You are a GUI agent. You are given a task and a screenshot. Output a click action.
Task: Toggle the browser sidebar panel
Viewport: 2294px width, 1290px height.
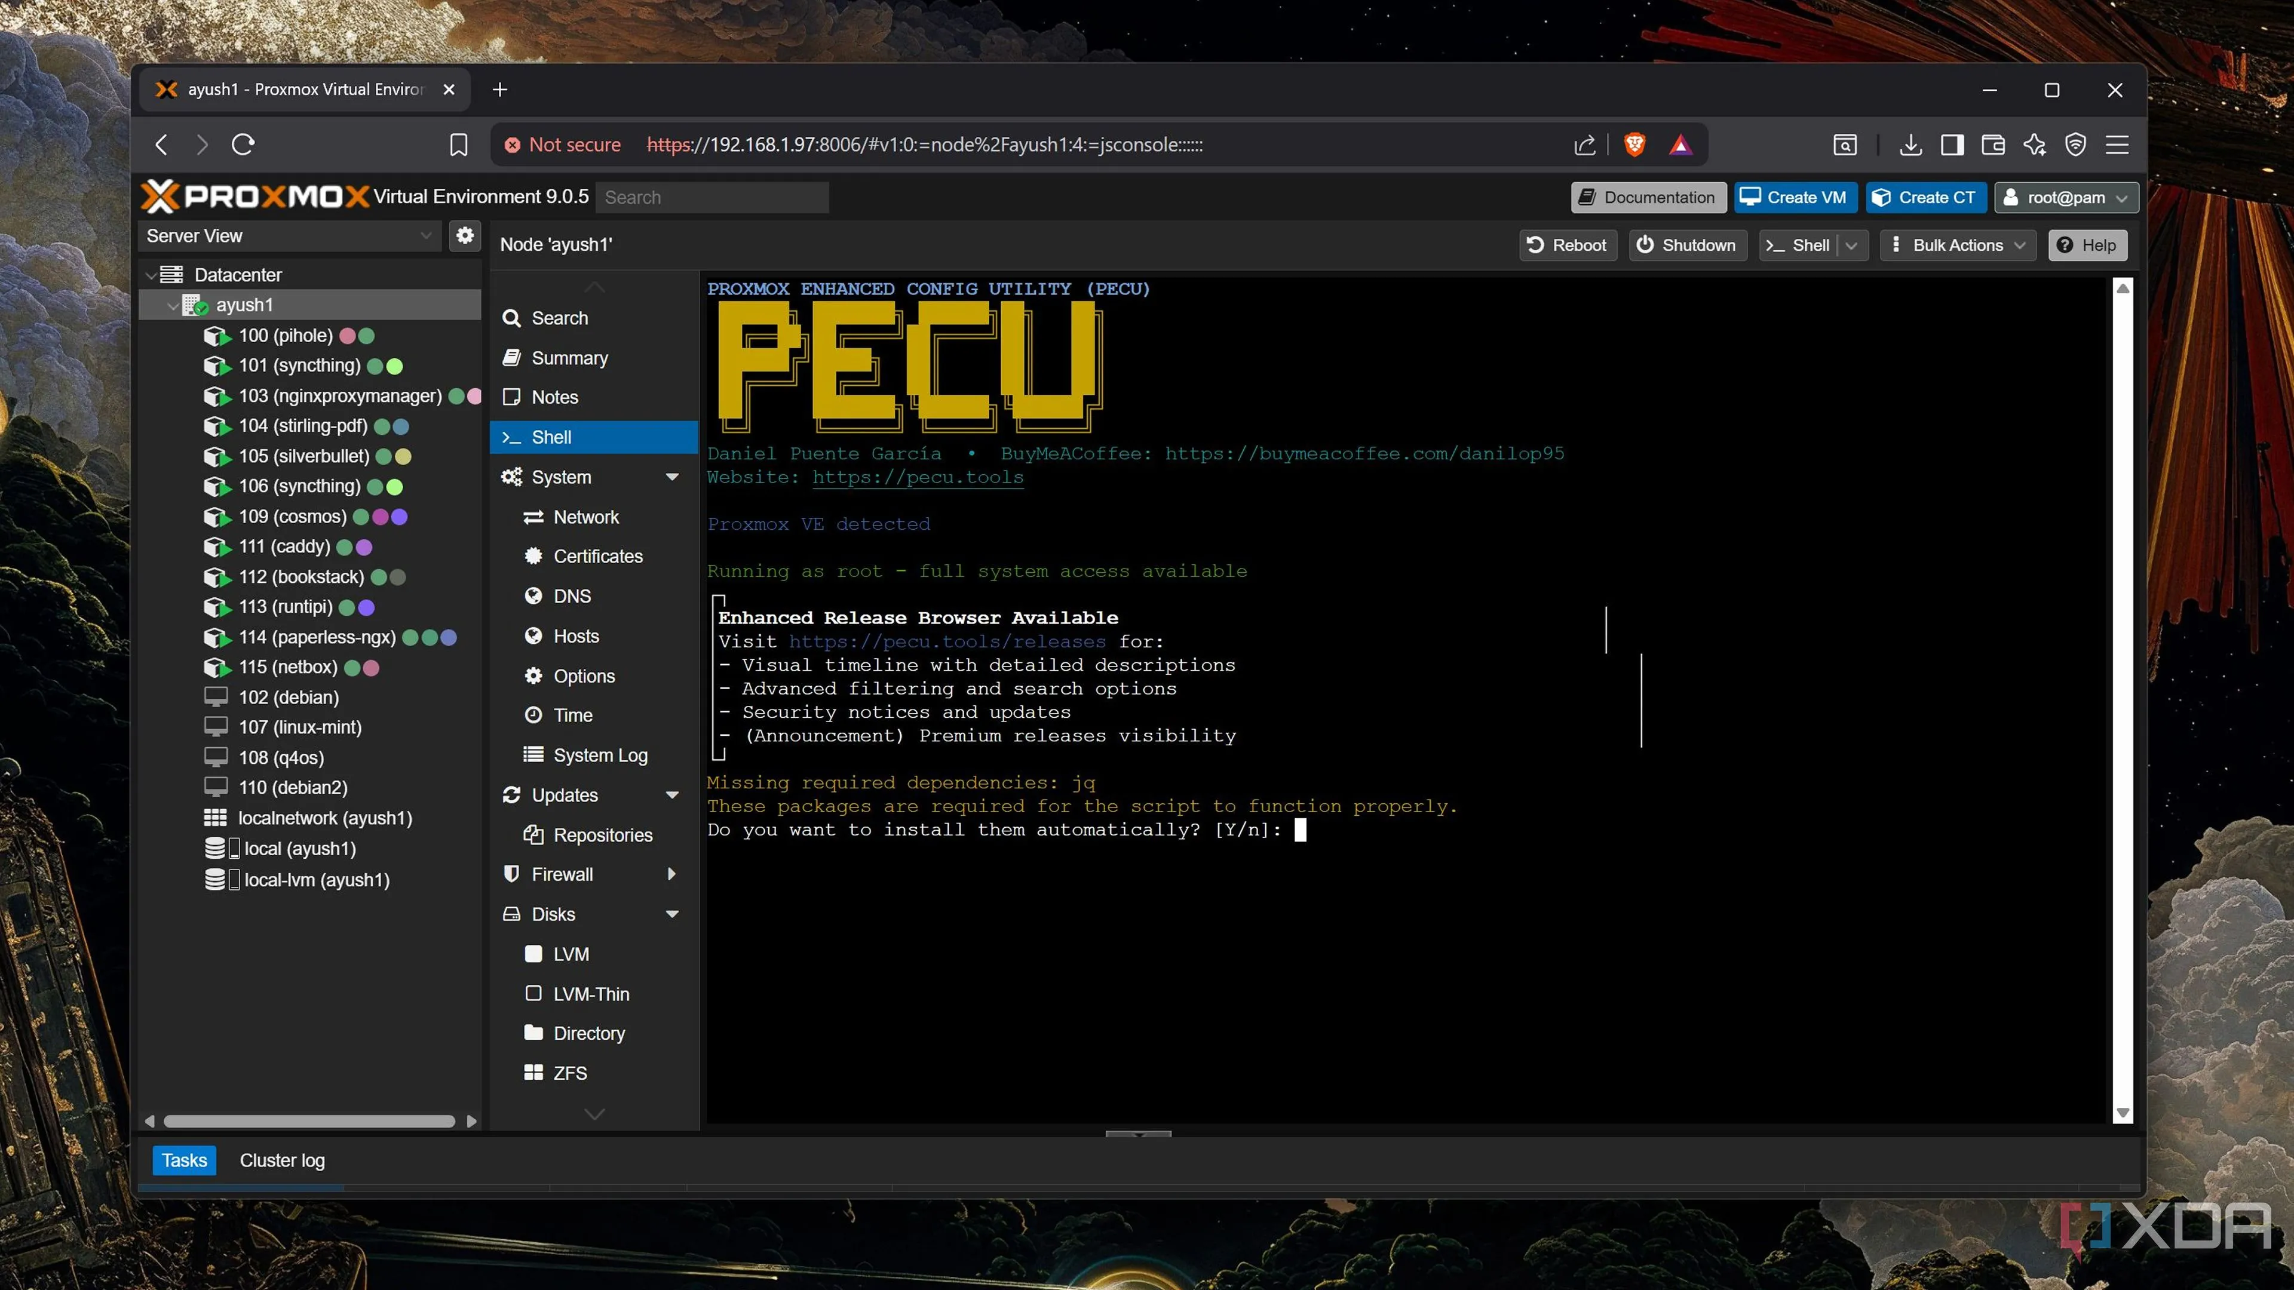1952,144
